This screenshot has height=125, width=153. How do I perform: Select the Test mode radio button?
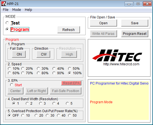click(7, 23)
